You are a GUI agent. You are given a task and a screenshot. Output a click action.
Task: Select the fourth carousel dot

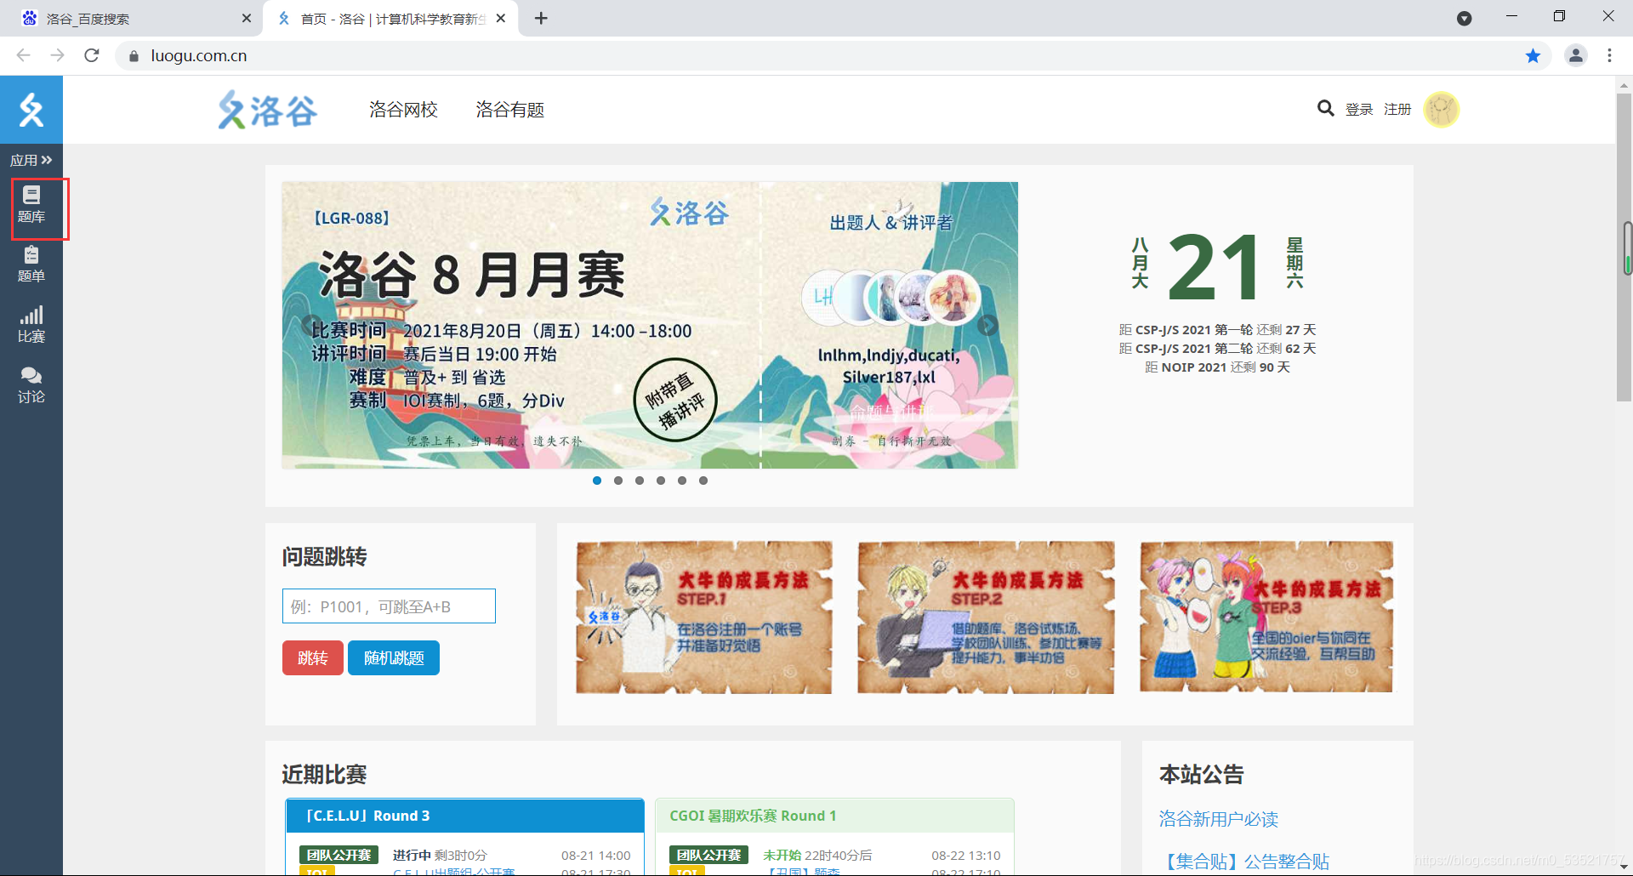[661, 481]
